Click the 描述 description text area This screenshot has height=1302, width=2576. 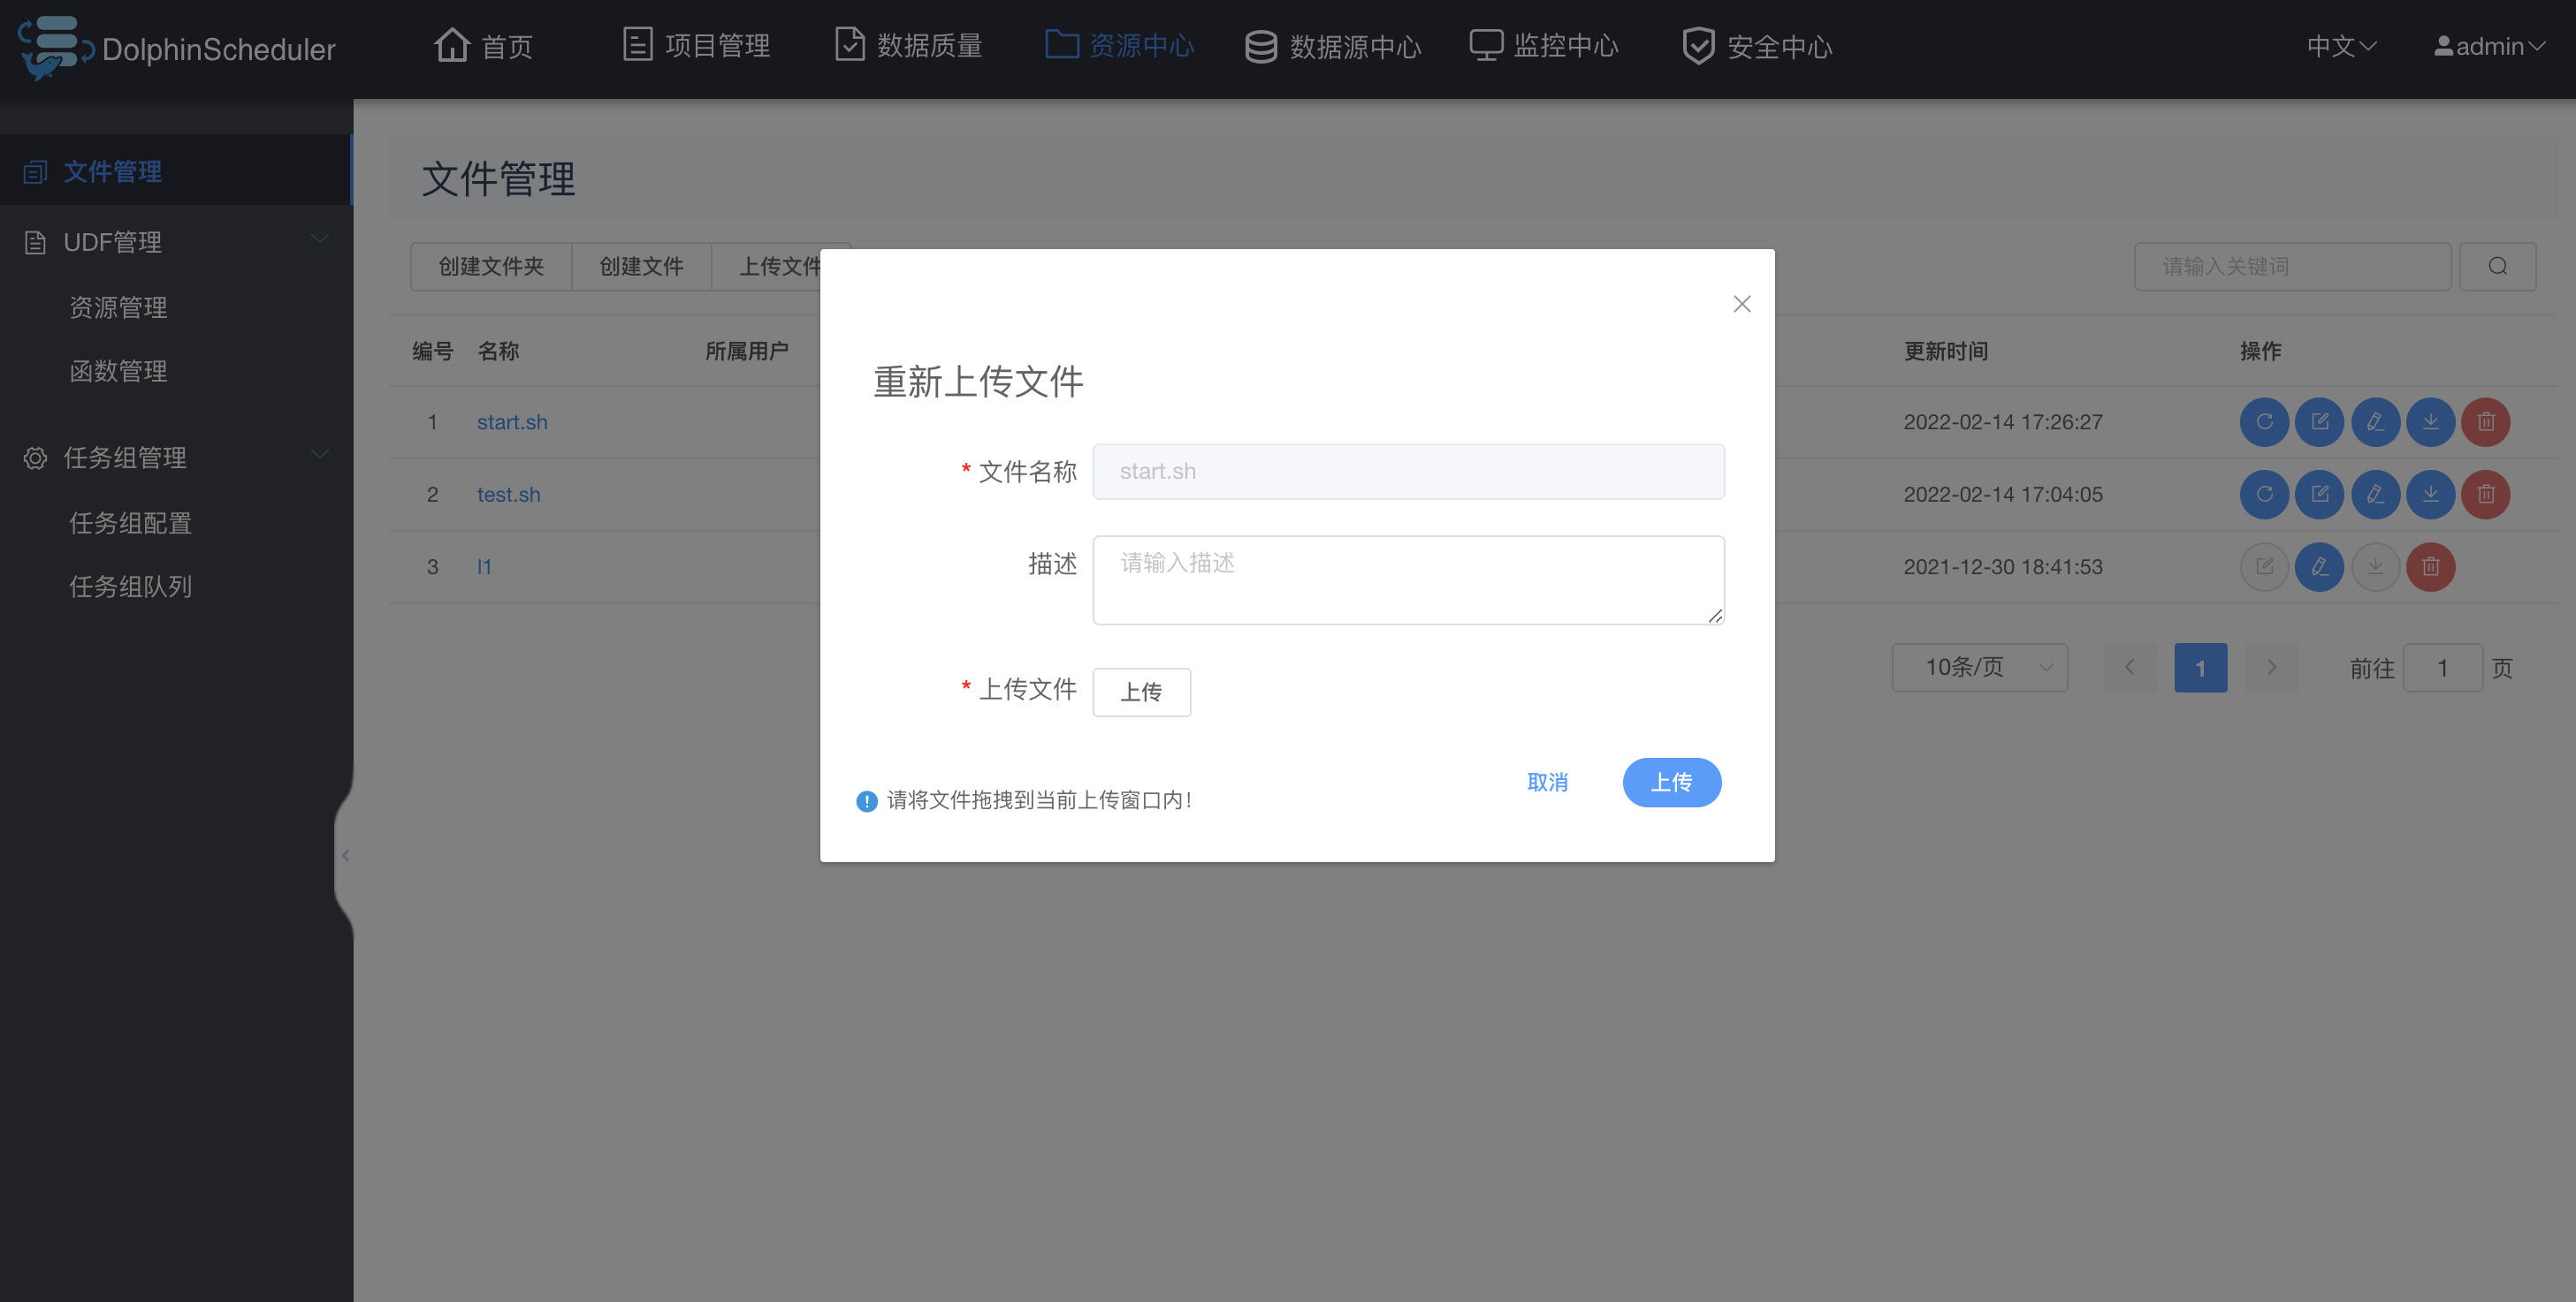[x=1408, y=580]
